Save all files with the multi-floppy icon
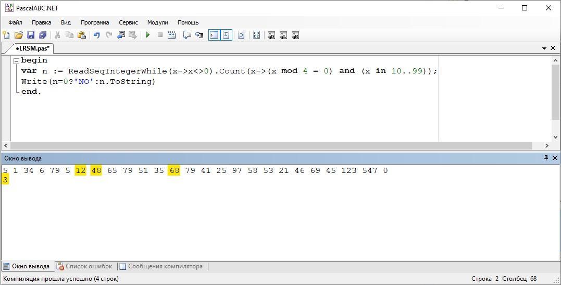 [x=43, y=35]
